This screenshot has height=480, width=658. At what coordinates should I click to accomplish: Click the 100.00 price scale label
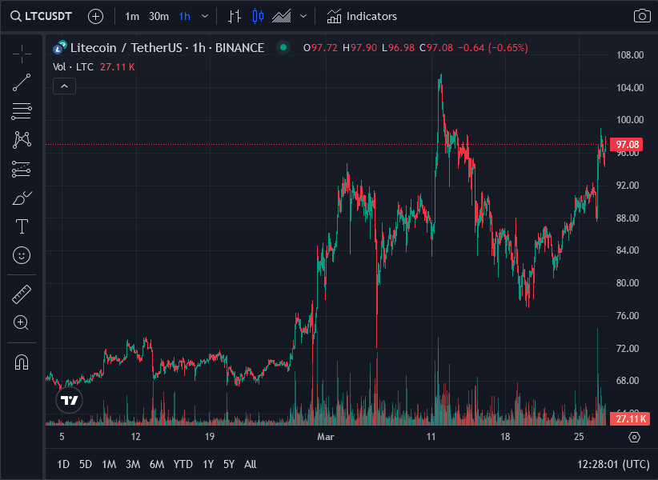coord(629,120)
